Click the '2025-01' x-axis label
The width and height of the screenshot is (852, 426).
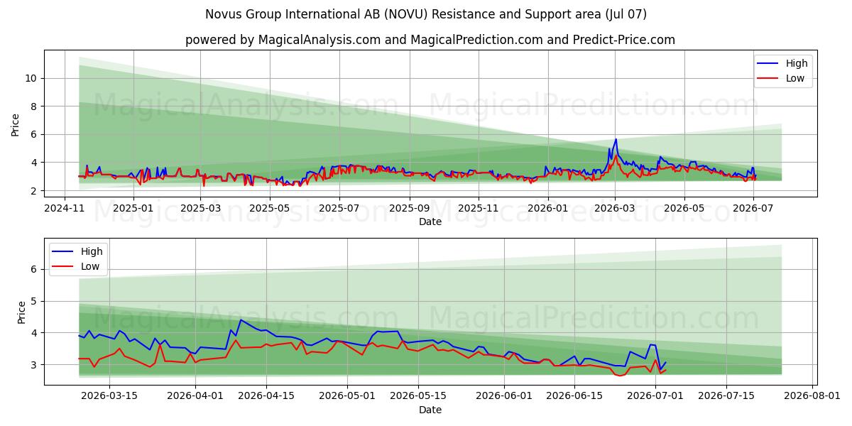pos(133,209)
